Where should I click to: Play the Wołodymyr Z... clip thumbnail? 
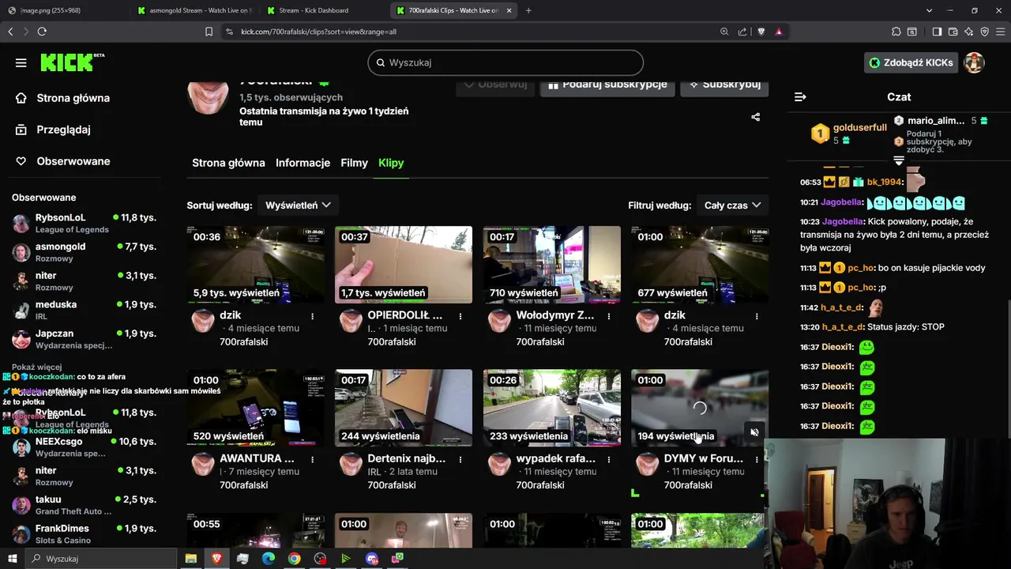(x=552, y=265)
